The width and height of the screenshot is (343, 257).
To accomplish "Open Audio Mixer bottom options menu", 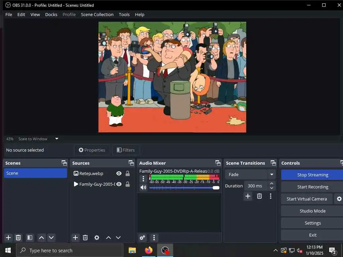I will [154, 238].
